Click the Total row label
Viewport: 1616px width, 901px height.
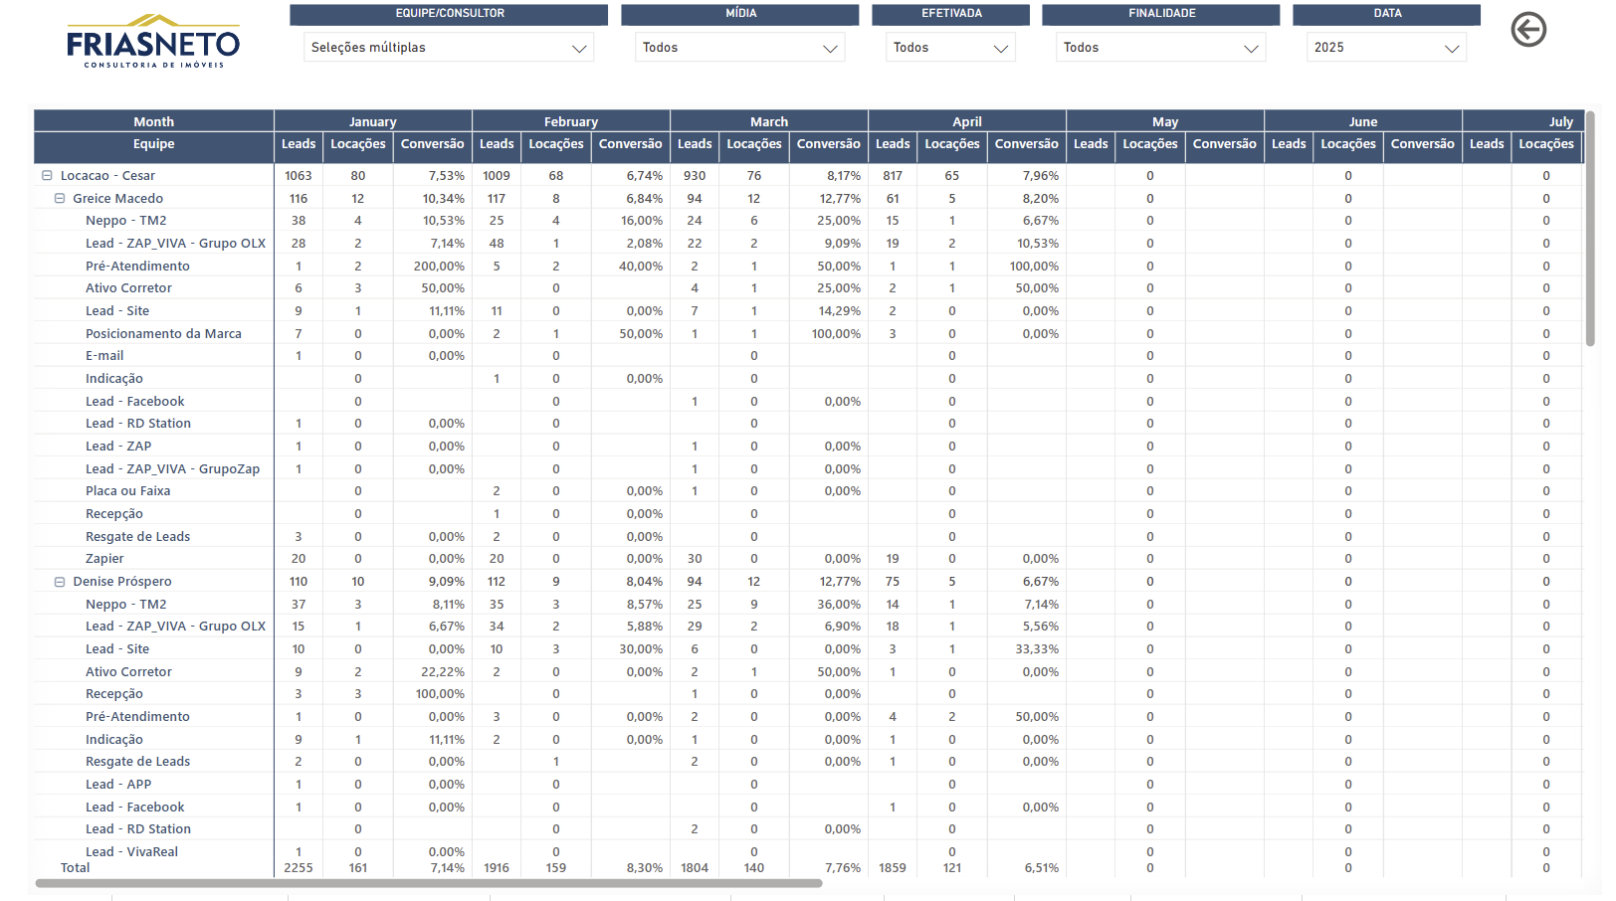point(75,868)
